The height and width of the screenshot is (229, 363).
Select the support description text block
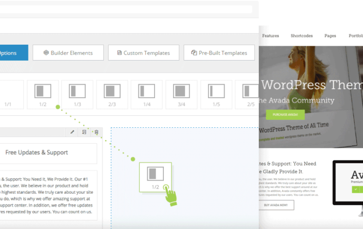coord(48,195)
